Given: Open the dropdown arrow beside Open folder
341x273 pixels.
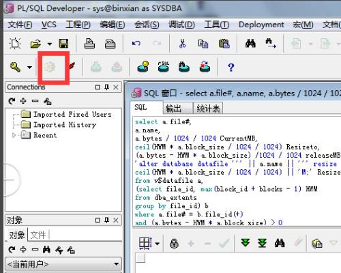Looking at the screenshot, I should (x=50, y=44).
